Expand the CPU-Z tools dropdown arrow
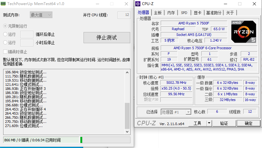This screenshot has height=148, width=262. click(x=209, y=123)
